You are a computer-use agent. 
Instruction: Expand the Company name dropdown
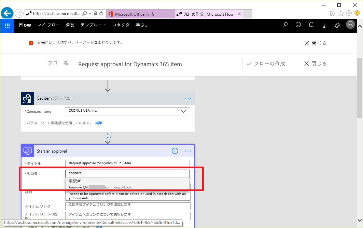point(183,111)
